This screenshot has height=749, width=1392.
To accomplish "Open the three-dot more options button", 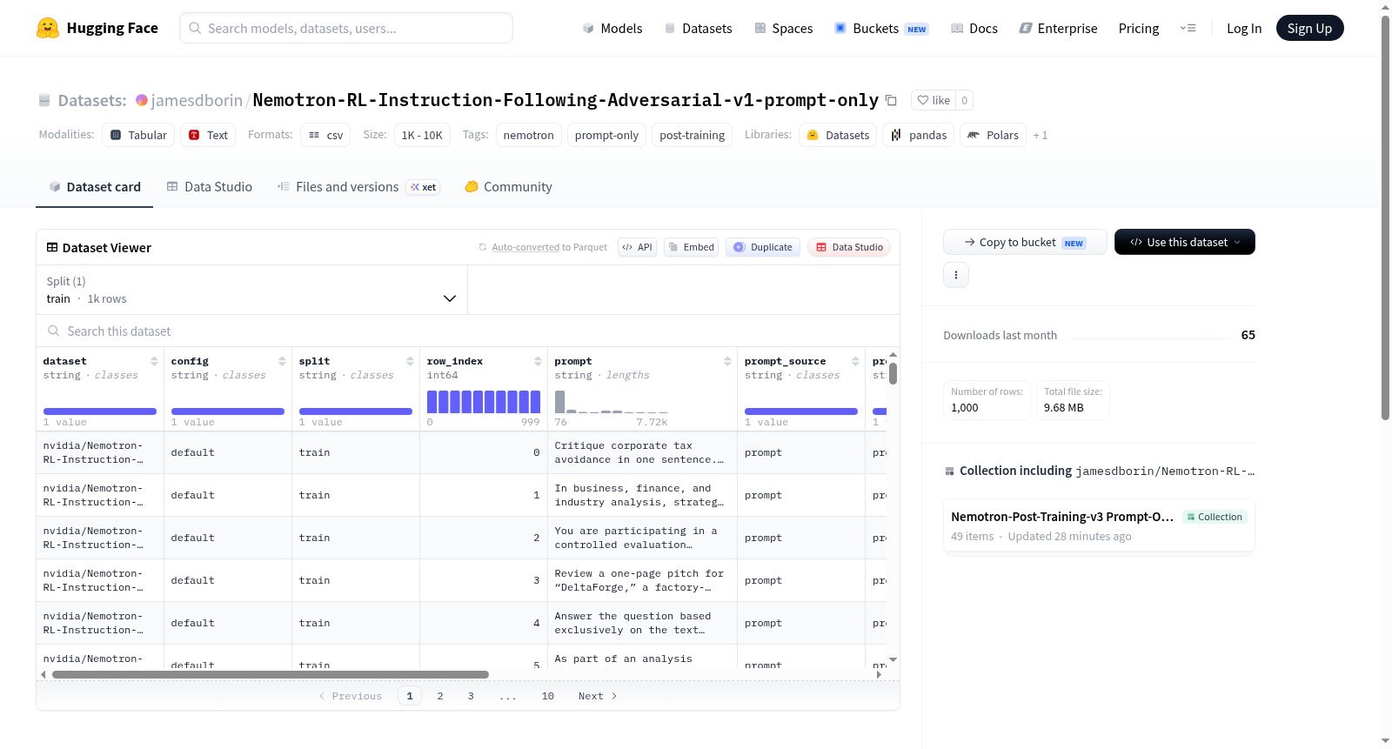I will click(956, 275).
